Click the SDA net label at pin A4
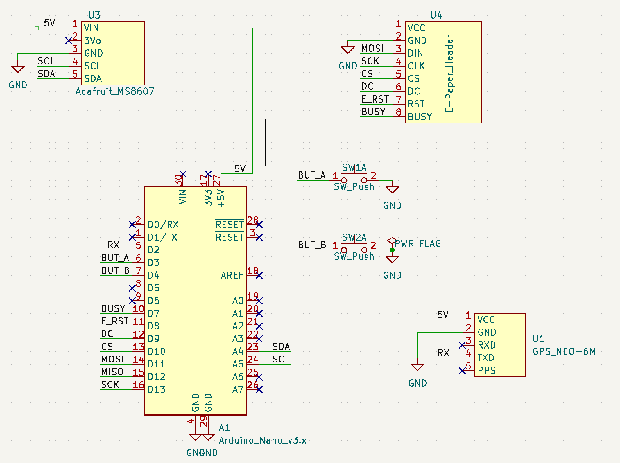620x463 pixels. click(281, 347)
